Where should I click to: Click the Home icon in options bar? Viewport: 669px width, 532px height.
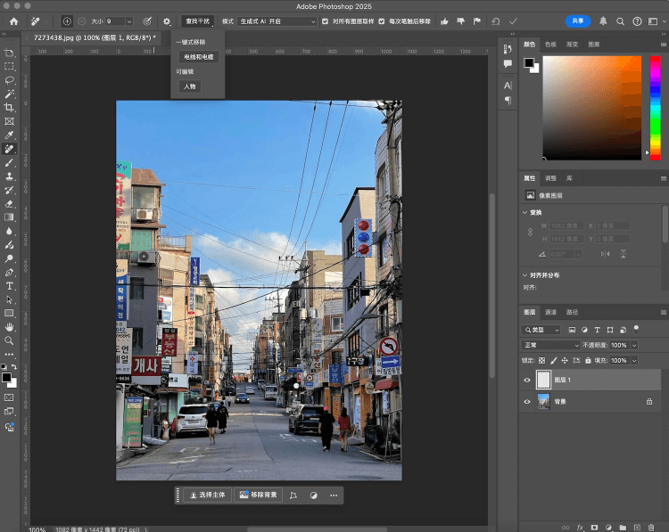[x=13, y=20]
